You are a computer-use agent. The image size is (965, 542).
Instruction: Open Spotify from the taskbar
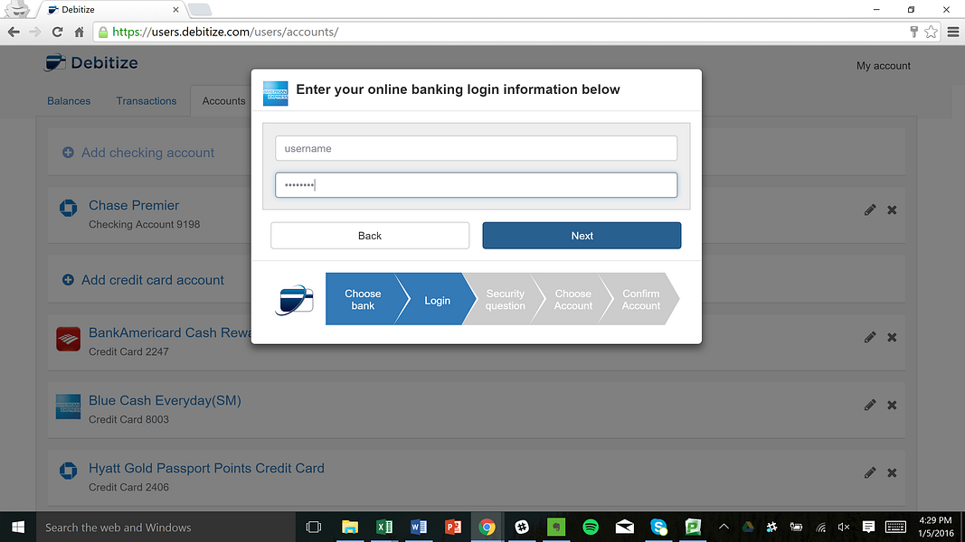click(591, 528)
